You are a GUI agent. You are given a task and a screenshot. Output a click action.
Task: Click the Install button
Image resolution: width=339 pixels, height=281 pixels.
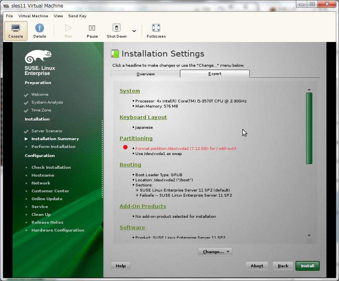click(308, 266)
